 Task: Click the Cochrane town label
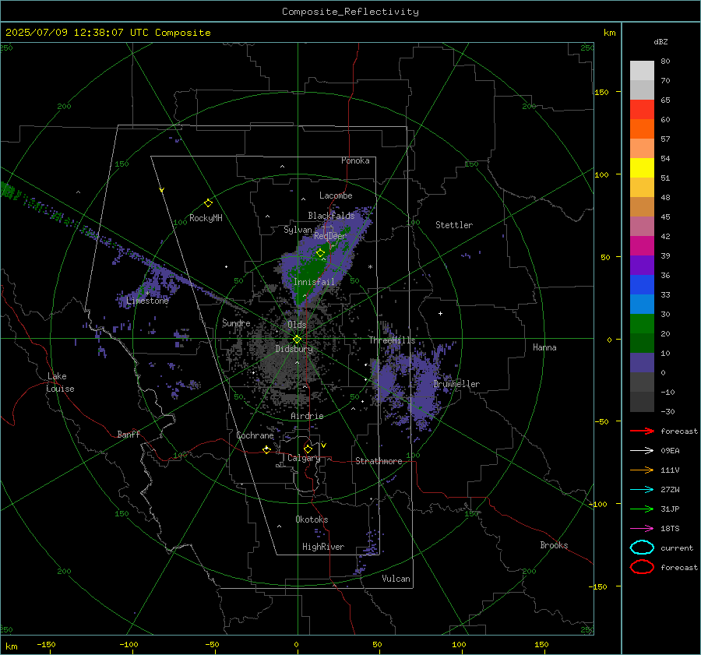click(x=255, y=435)
